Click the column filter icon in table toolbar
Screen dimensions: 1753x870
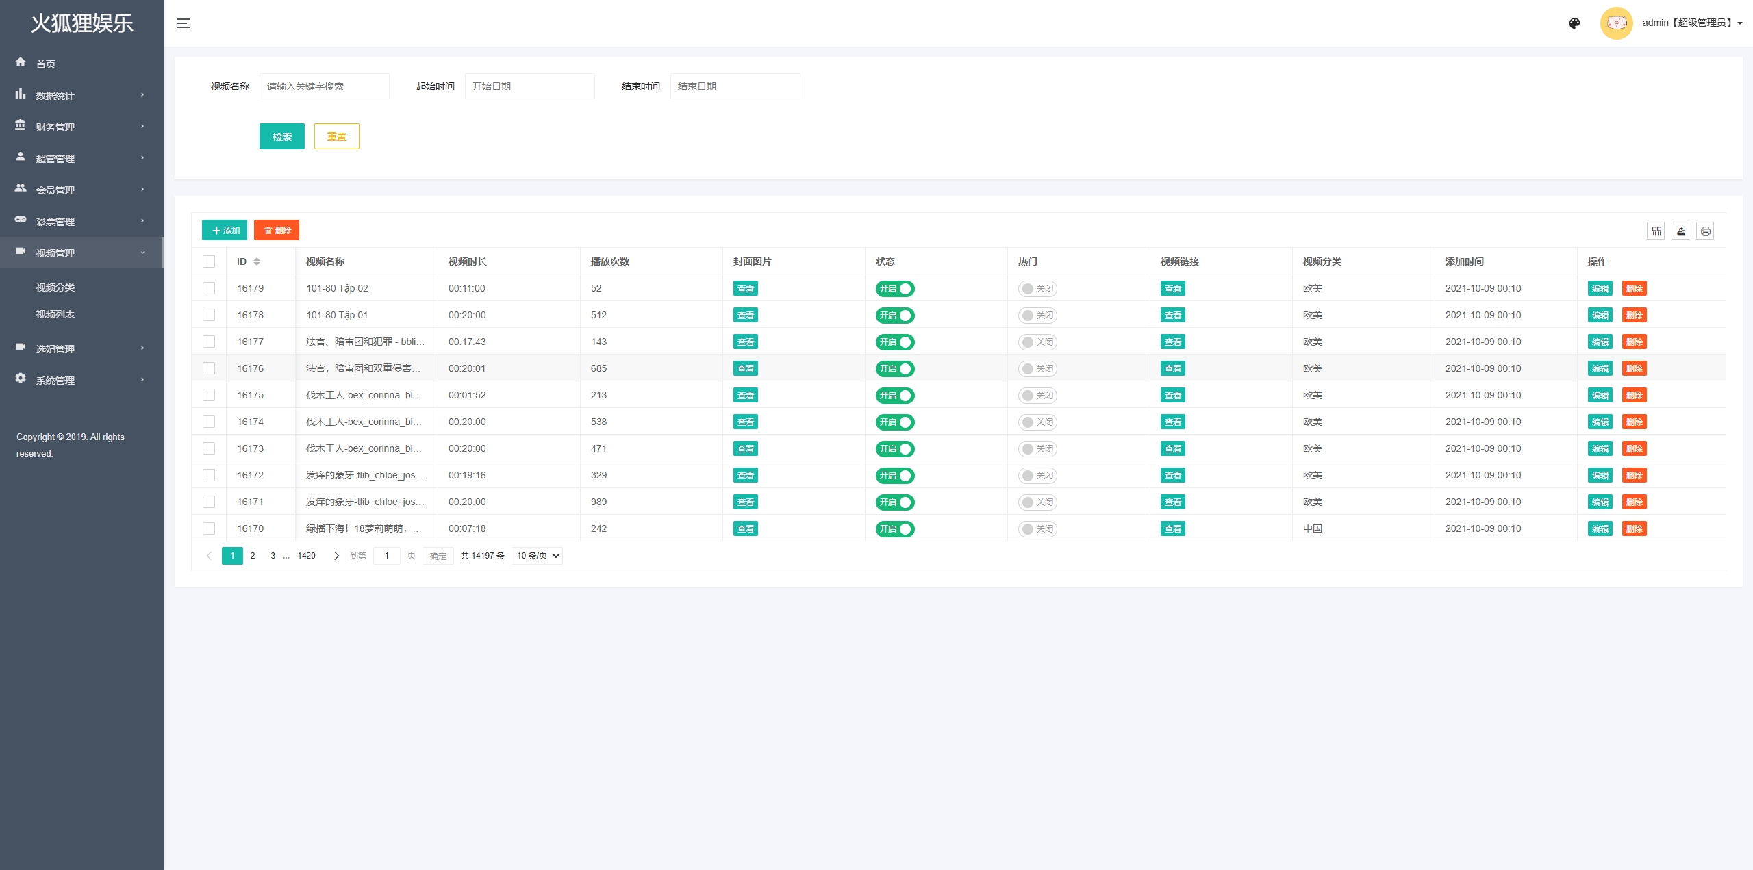pyautogui.click(x=1656, y=231)
